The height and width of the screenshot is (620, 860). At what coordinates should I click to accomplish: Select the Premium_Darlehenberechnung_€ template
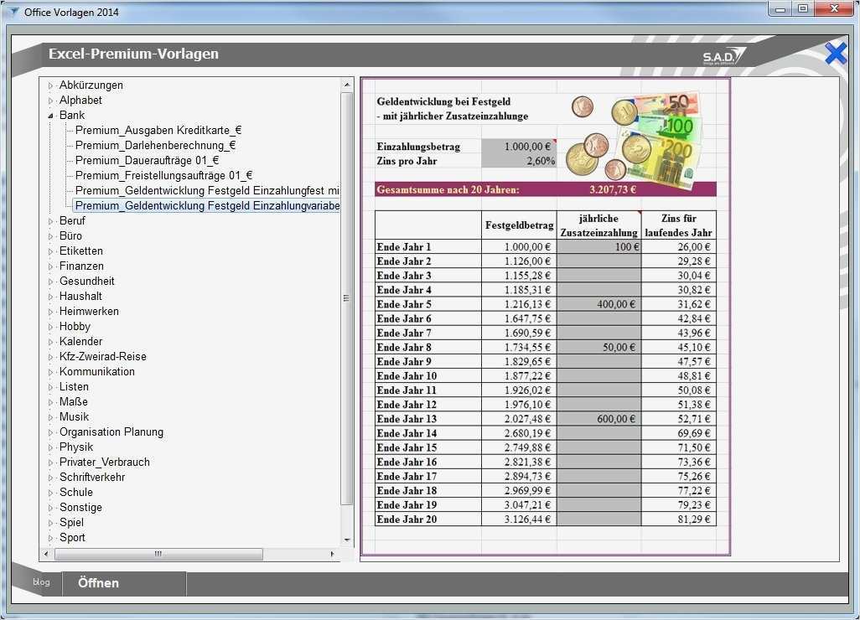coord(154,145)
